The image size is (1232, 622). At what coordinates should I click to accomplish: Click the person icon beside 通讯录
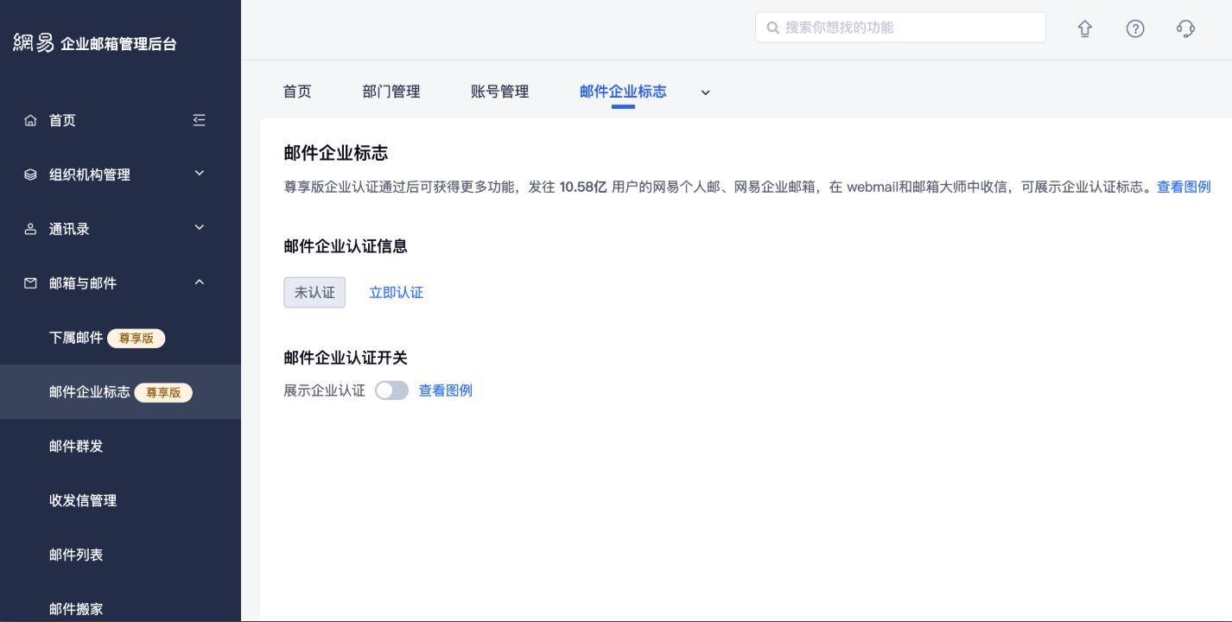[x=30, y=230]
